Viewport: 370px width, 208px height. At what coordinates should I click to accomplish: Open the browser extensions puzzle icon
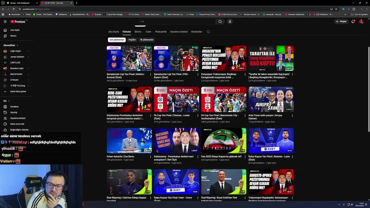[354, 9]
